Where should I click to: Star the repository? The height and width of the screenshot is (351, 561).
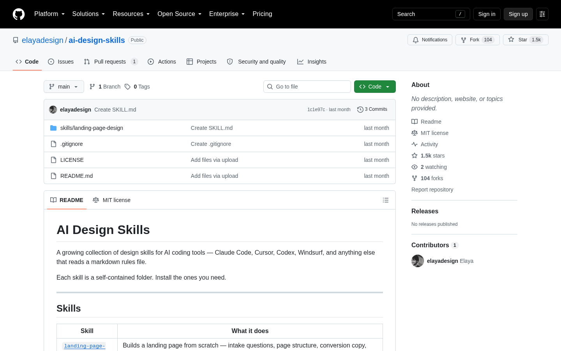click(526, 40)
